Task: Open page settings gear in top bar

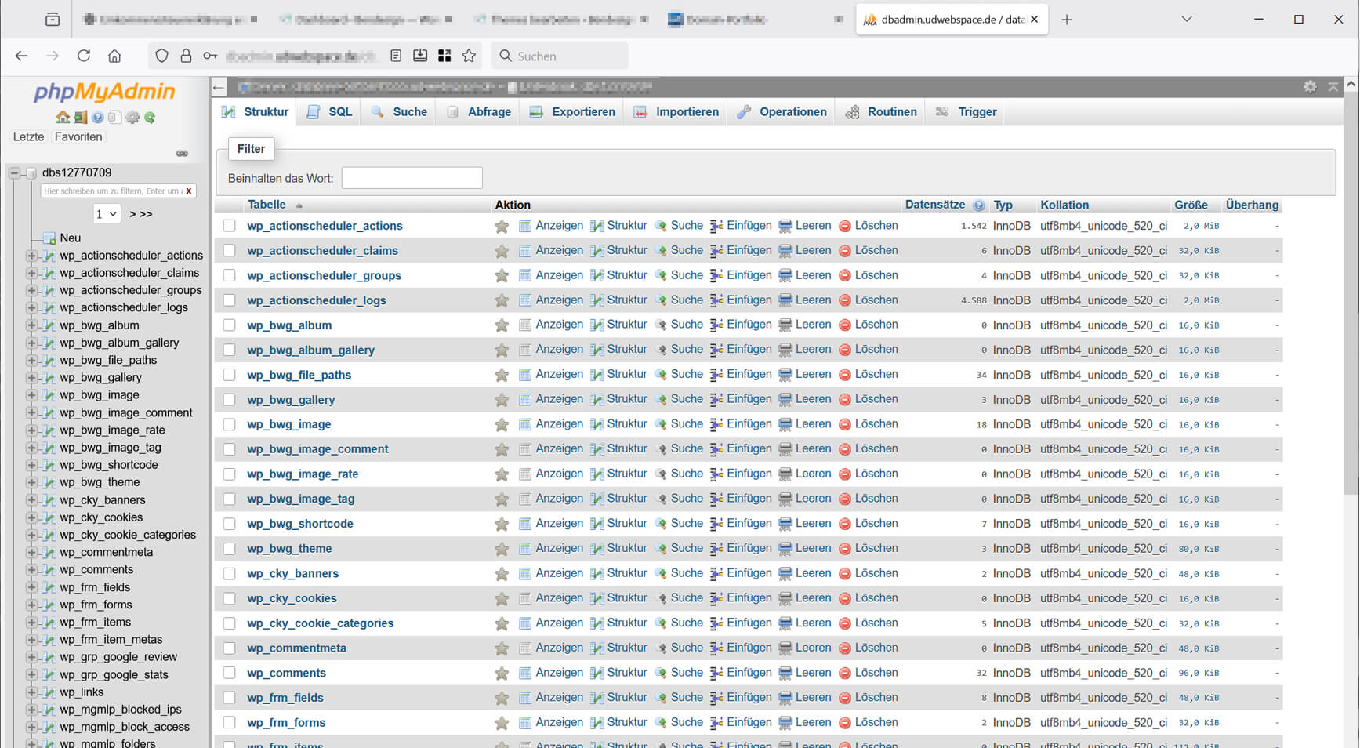Action: click(x=1310, y=87)
